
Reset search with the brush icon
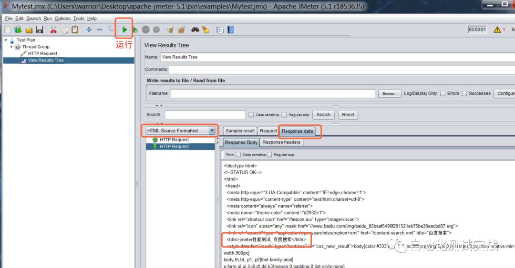click(x=206, y=30)
